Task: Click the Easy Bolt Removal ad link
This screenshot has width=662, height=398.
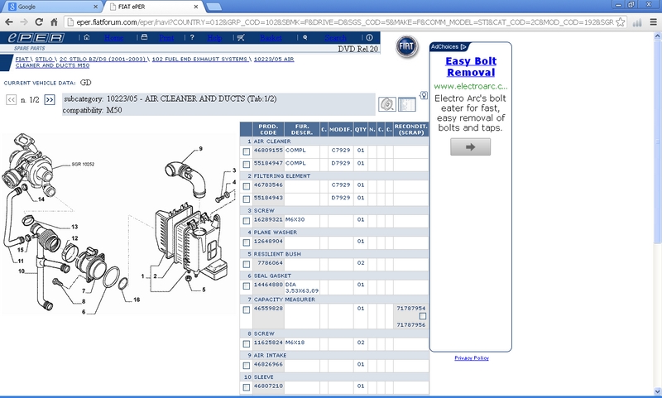Action: point(470,67)
